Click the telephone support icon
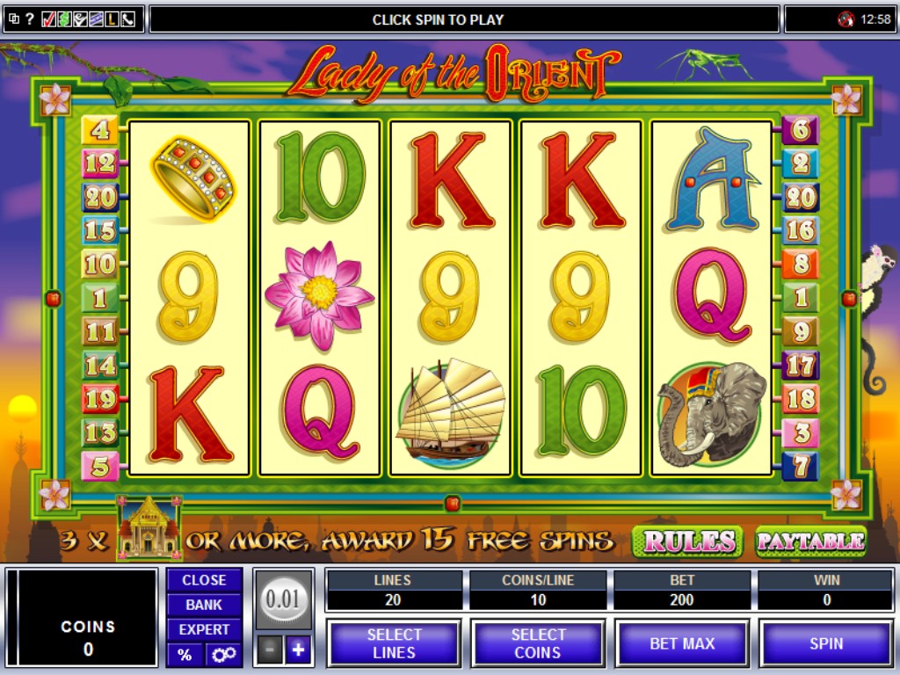900x675 pixels. click(x=127, y=19)
